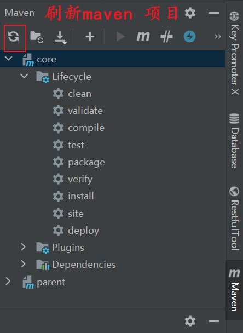Click Reload All Maven Projects icon

14,36
